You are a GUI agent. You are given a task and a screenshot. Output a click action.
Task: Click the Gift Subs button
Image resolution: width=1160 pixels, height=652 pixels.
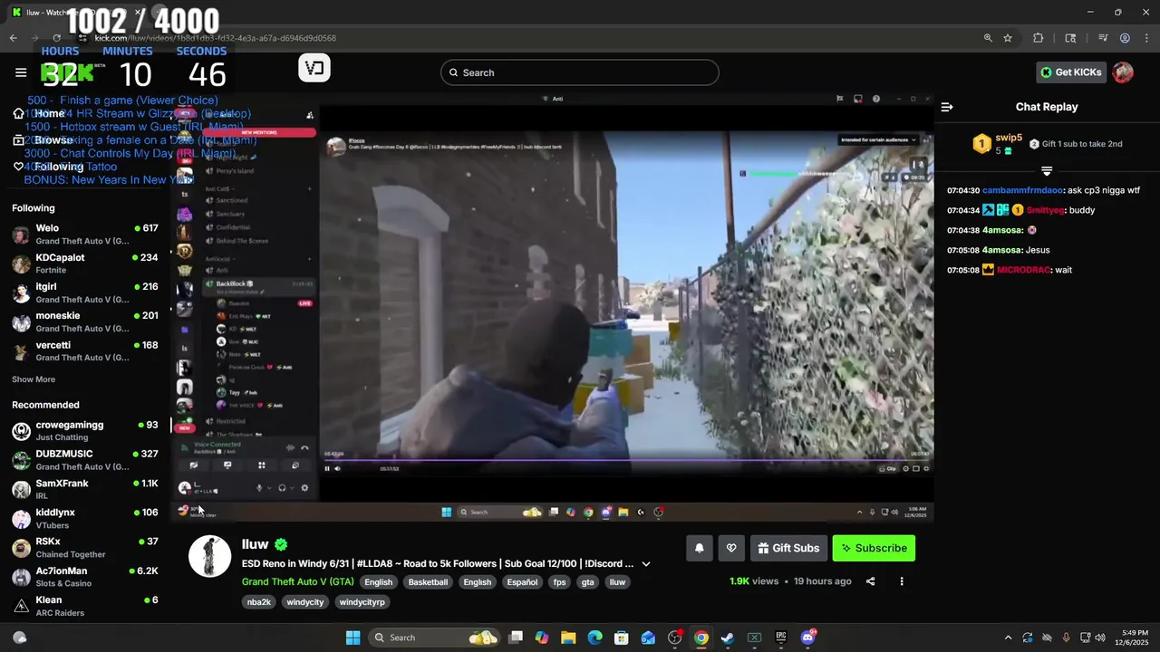click(788, 548)
